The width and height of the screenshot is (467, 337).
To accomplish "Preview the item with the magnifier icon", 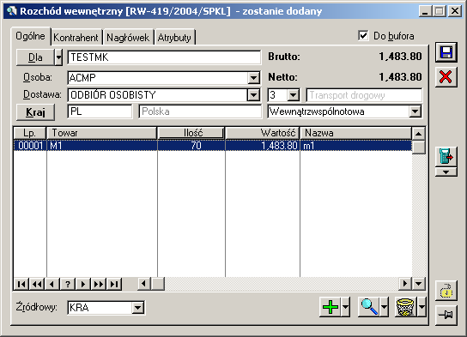I will coord(369,307).
